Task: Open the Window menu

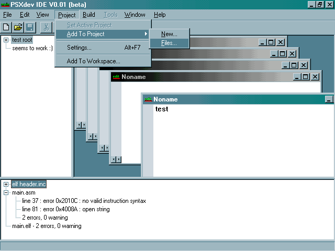Action: point(135,15)
